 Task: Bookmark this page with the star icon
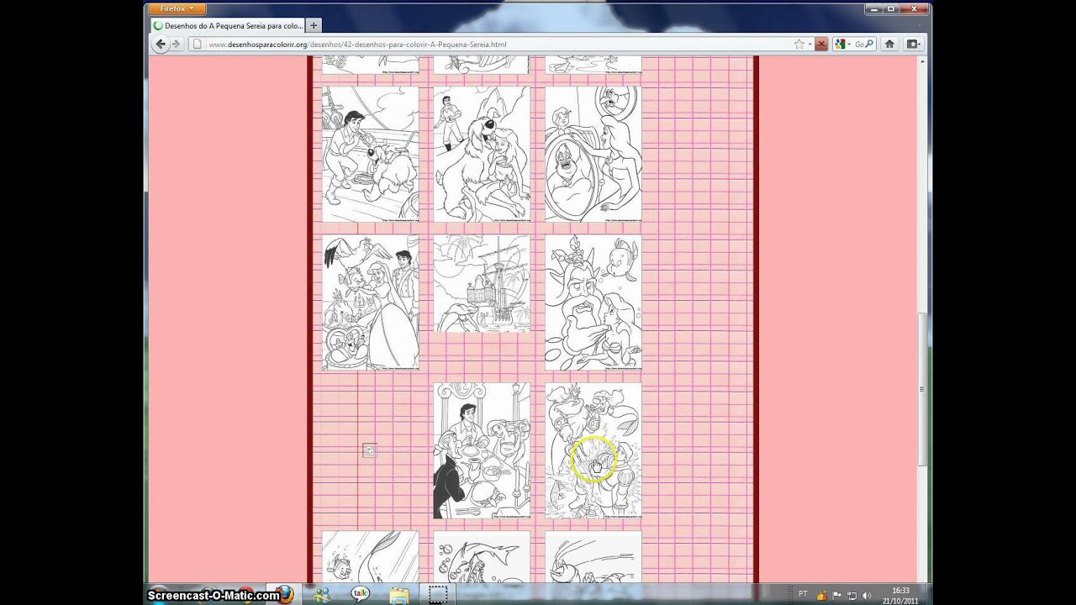pos(799,44)
